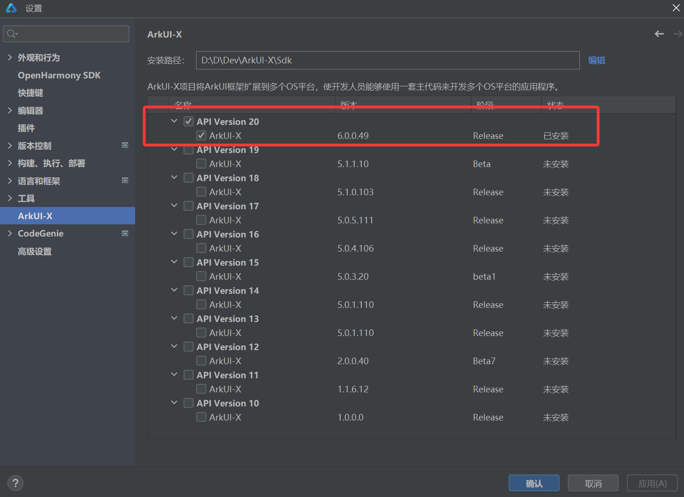The height and width of the screenshot is (497, 684).
Task: Check ArkUI-X 5.1.1.10 Beta checkbox
Action: point(201,164)
